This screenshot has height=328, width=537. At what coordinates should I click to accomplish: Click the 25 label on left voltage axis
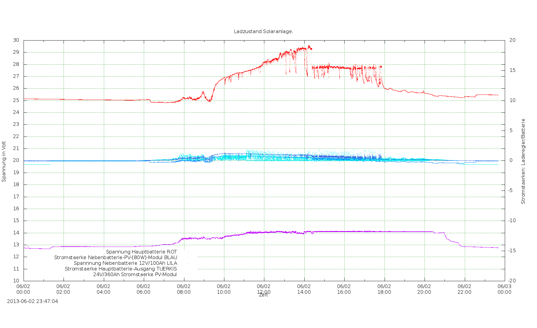(16, 100)
